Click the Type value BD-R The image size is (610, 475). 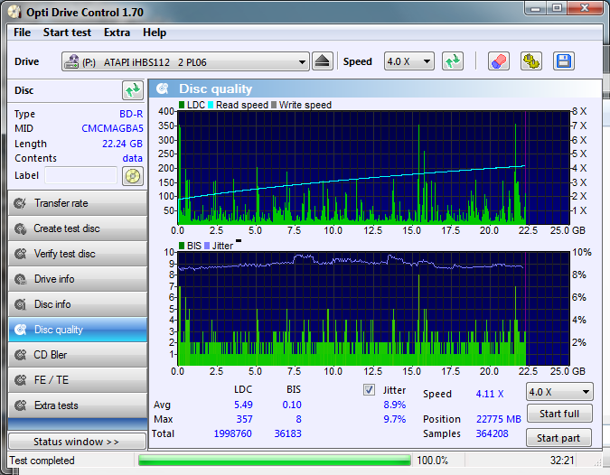pos(131,114)
